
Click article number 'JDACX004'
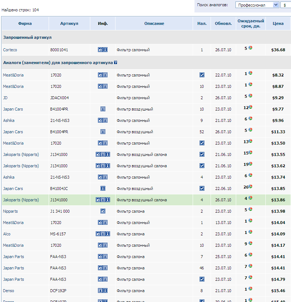coord(60,98)
